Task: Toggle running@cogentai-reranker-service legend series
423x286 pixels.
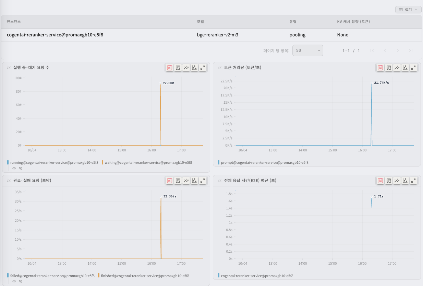Action: tap(52, 162)
